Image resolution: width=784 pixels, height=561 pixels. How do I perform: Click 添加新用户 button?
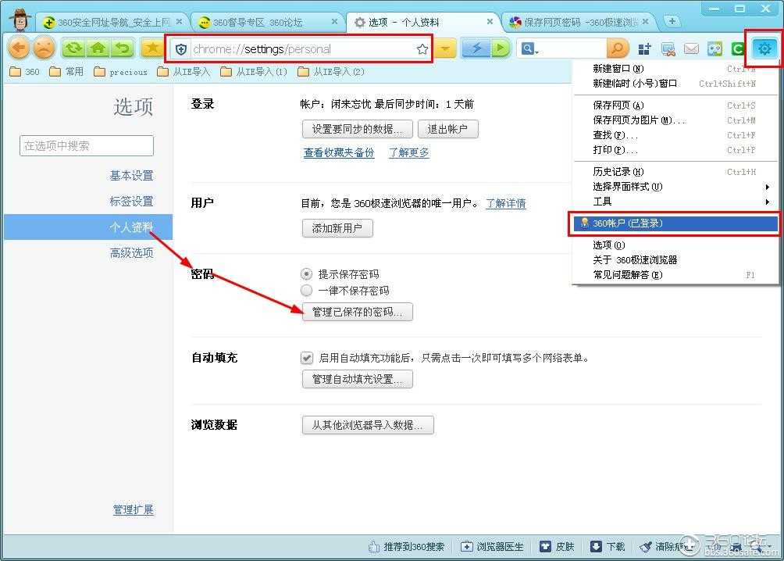(337, 228)
